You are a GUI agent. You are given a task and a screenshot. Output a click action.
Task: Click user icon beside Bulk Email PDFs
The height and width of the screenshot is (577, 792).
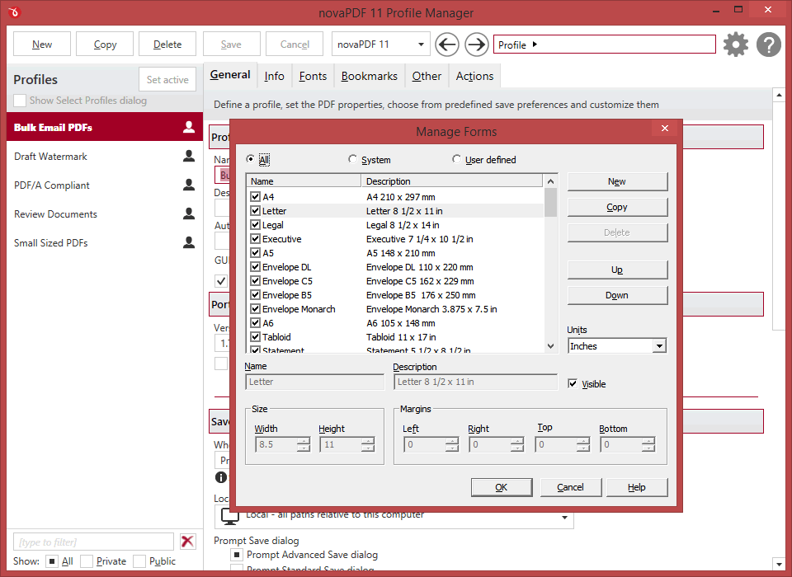click(189, 127)
